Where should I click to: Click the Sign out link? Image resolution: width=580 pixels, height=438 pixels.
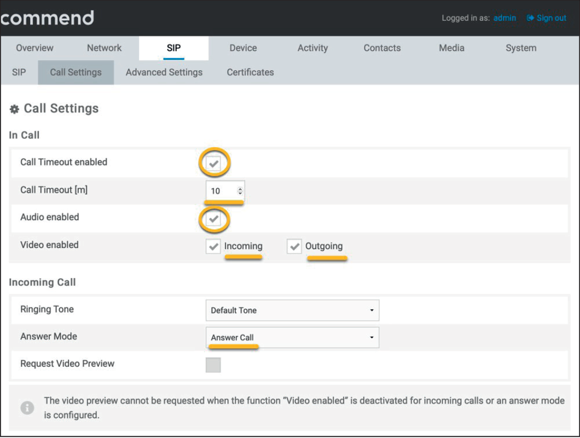tap(551, 18)
